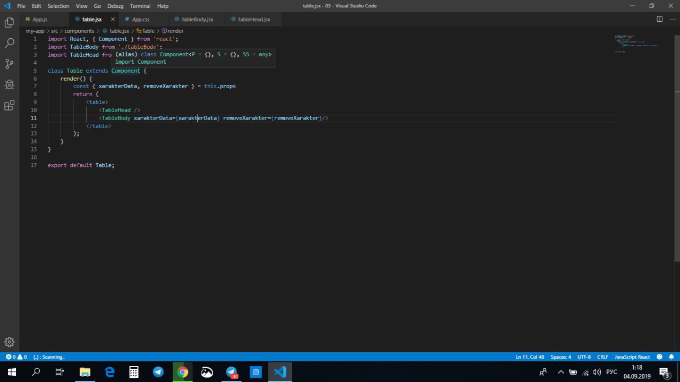The height and width of the screenshot is (382, 680).
Task: Click the Ln 11, Col 48 indicator
Action: tap(530, 357)
